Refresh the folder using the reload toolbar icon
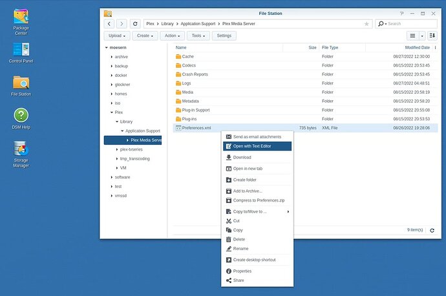446x296 pixels. coord(135,24)
